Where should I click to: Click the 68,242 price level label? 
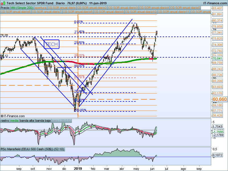[x=217, y=69]
